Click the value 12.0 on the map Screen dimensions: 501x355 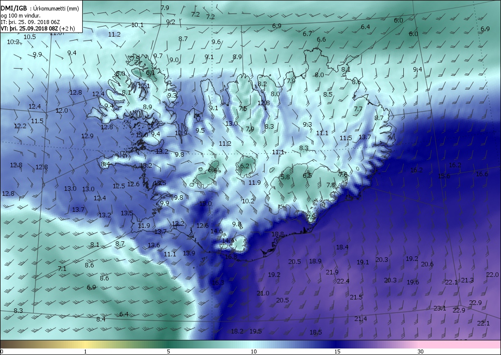[x=62, y=111]
